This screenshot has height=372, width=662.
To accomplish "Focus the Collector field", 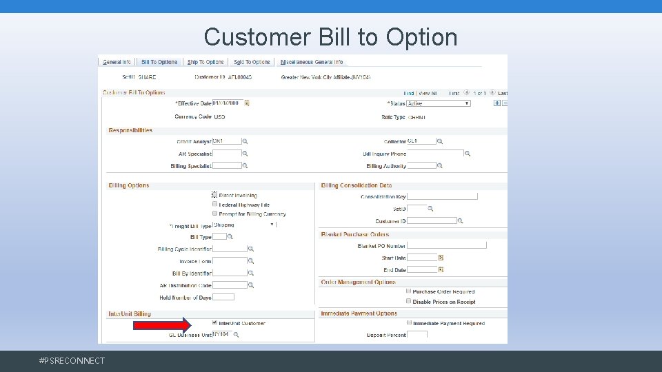I will click(421, 141).
